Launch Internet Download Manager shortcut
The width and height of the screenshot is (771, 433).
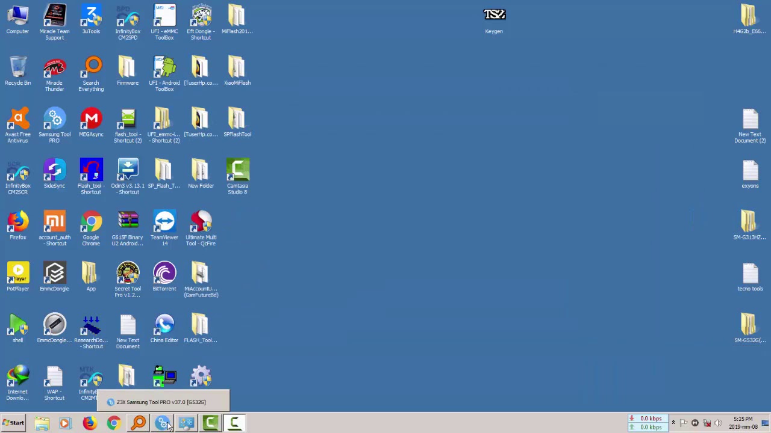[17, 383]
